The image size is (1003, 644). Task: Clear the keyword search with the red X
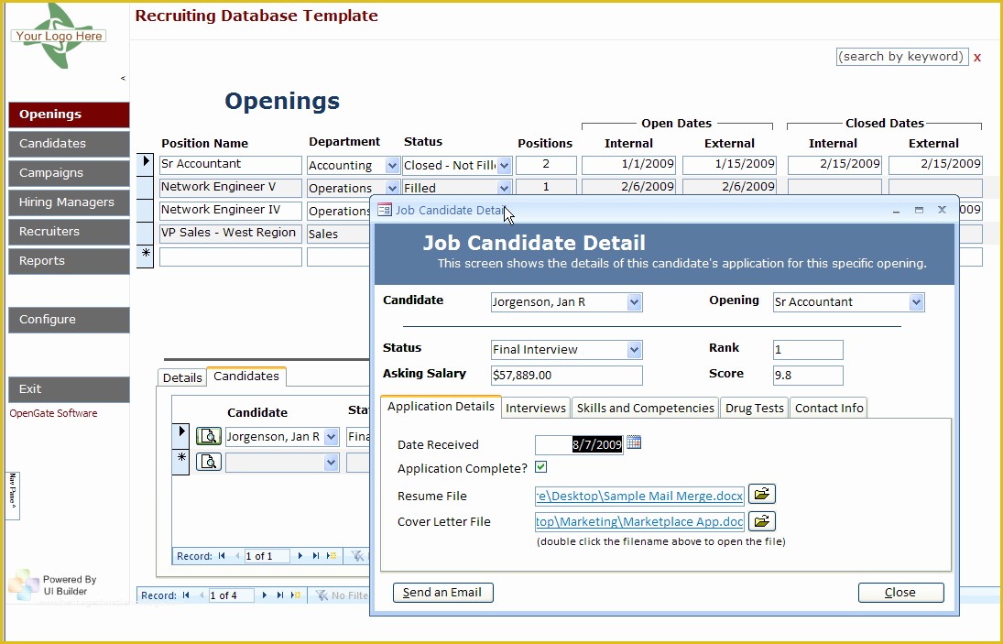coord(977,57)
